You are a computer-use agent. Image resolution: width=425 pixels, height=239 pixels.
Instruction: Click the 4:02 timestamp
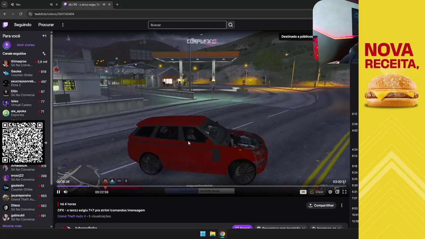pos(355,131)
